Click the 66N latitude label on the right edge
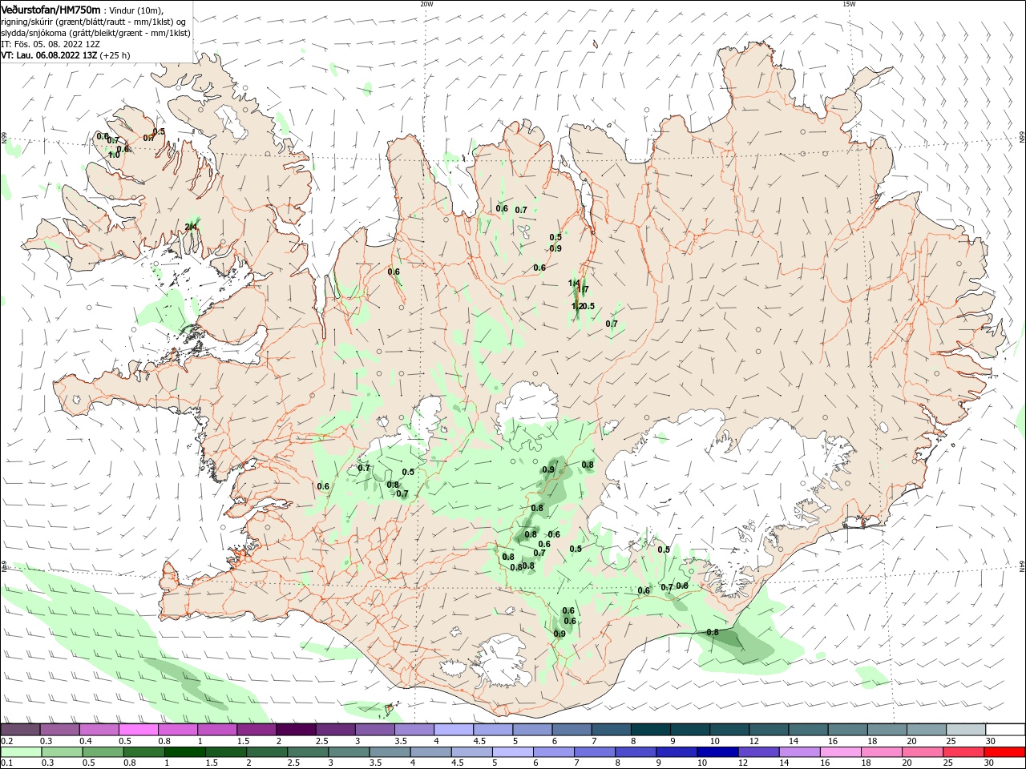1026x769 pixels. (x=1022, y=138)
